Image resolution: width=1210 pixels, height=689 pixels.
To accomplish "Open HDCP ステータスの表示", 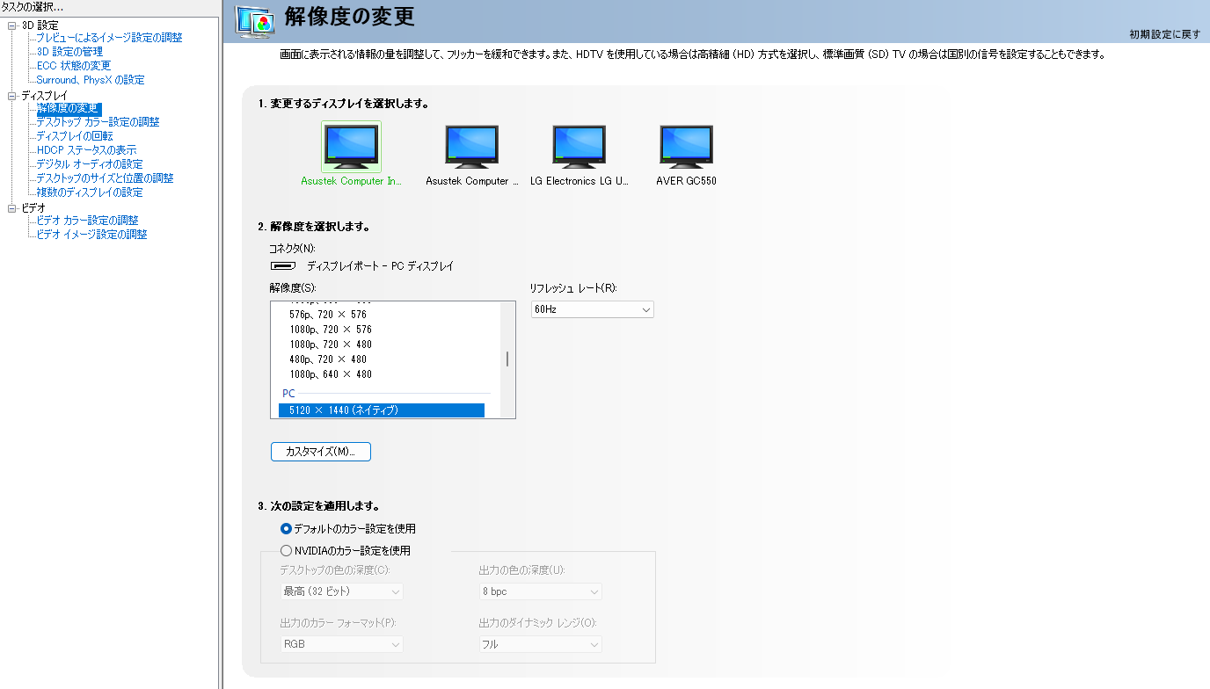I will coord(86,150).
